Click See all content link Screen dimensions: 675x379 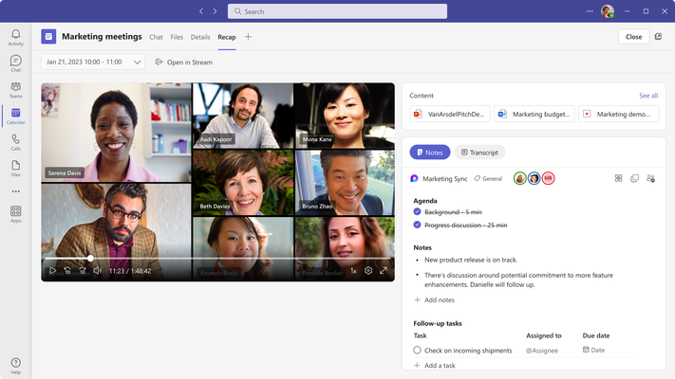pyautogui.click(x=648, y=96)
